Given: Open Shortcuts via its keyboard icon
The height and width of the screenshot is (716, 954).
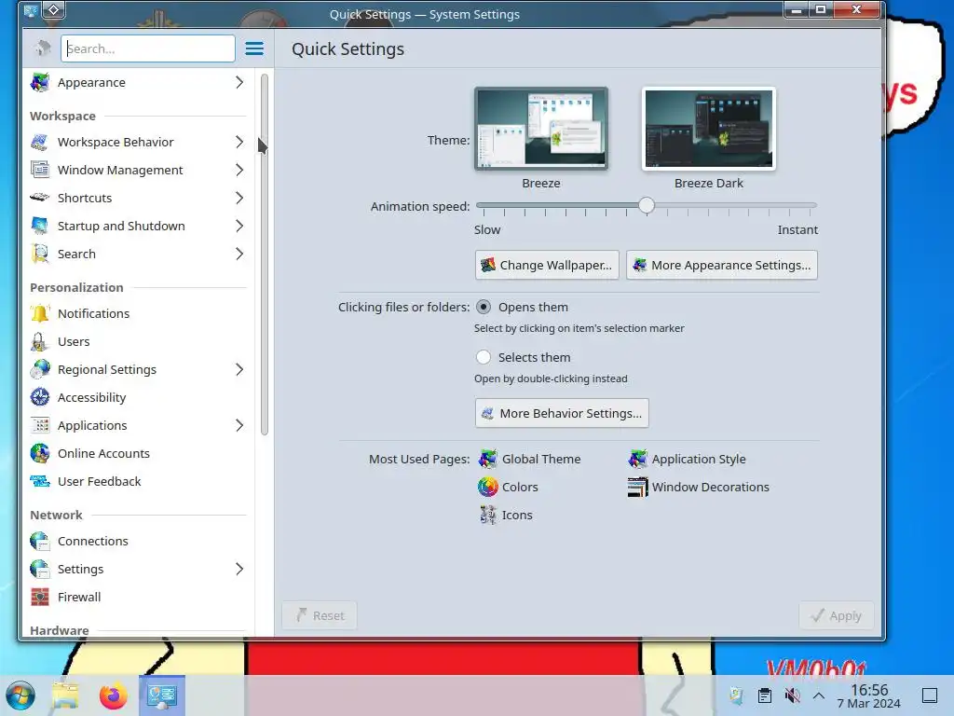Looking at the screenshot, I should [40, 198].
